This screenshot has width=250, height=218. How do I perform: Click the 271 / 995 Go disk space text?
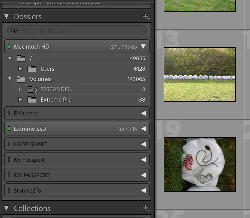124,47
